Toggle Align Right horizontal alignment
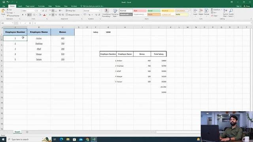This screenshot has width=253, height=142. pyautogui.click(x=56, y=15)
